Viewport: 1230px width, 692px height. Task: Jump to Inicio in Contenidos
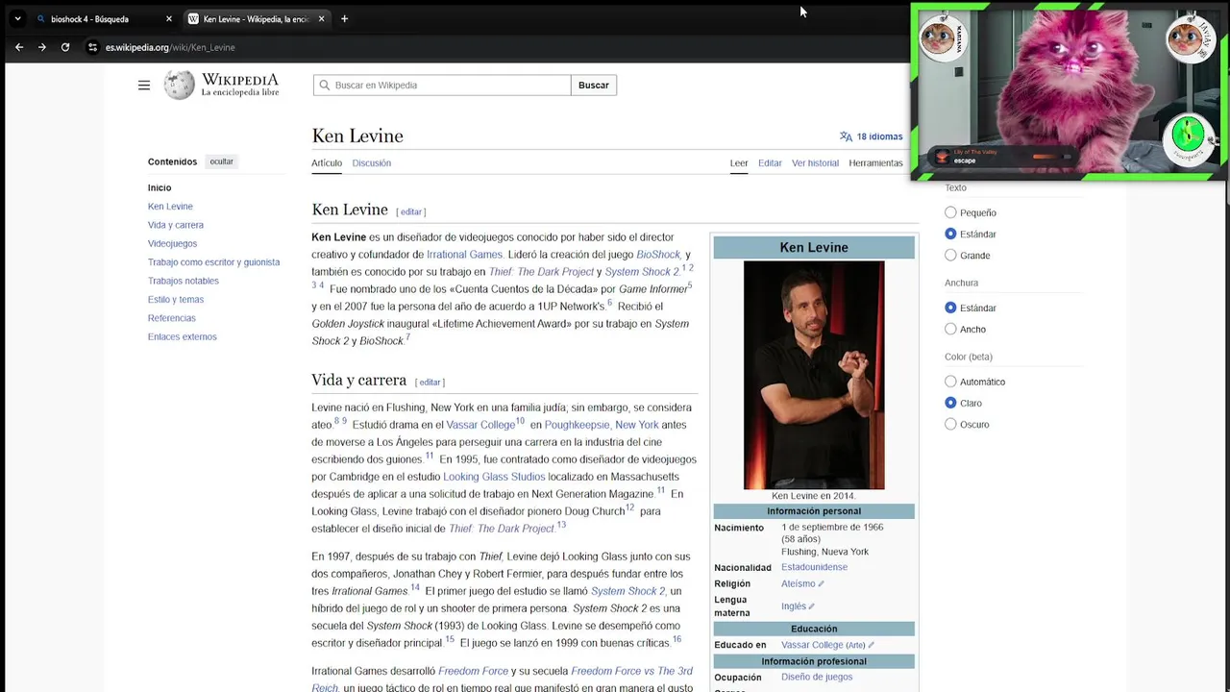point(160,187)
